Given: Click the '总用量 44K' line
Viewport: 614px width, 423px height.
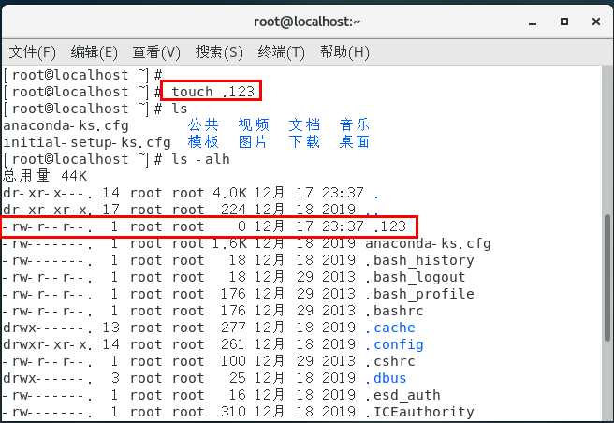Looking at the screenshot, I should tap(45, 176).
